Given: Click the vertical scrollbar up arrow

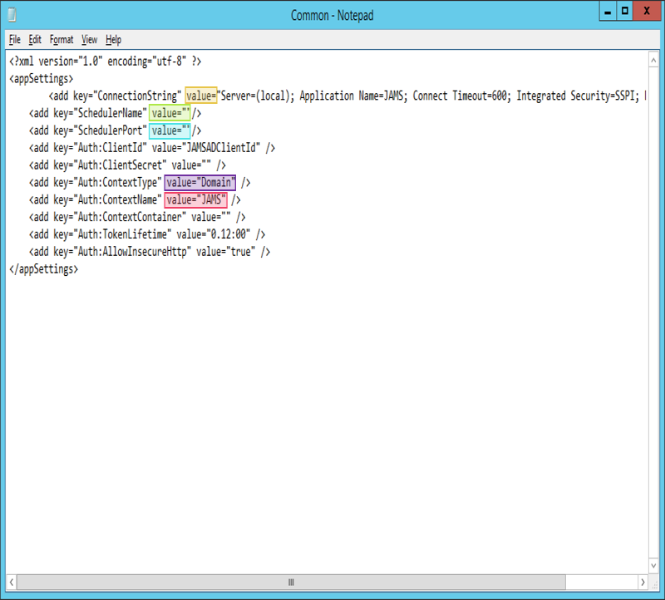Looking at the screenshot, I should [655, 58].
